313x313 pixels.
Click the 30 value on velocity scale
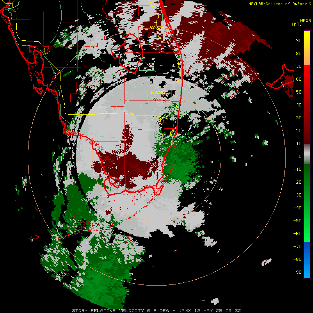tap(299, 118)
